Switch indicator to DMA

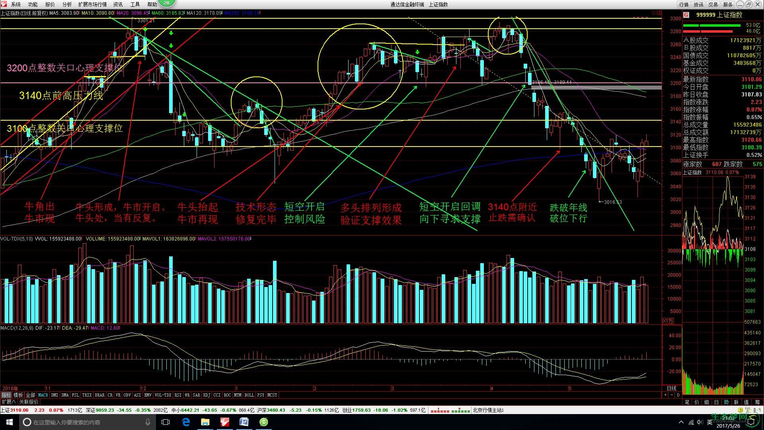[65, 395]
